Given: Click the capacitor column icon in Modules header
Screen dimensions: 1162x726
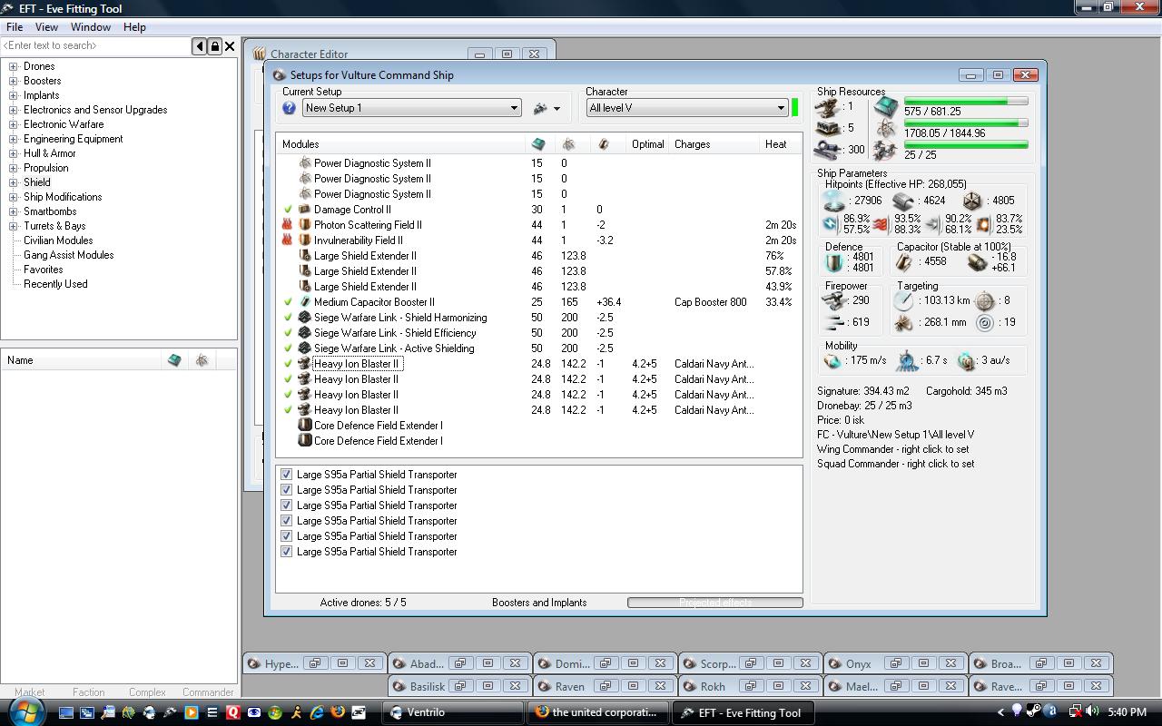Looking at the screenshot, I should click(603, 144).
